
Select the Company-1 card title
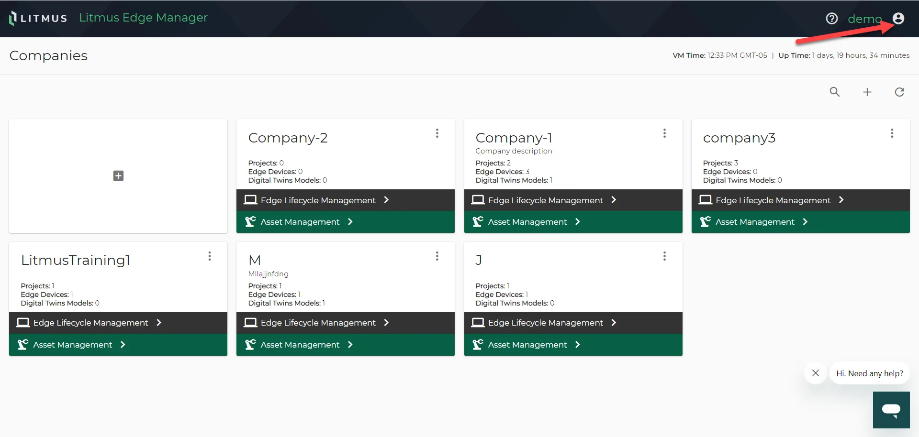(514, 138)
